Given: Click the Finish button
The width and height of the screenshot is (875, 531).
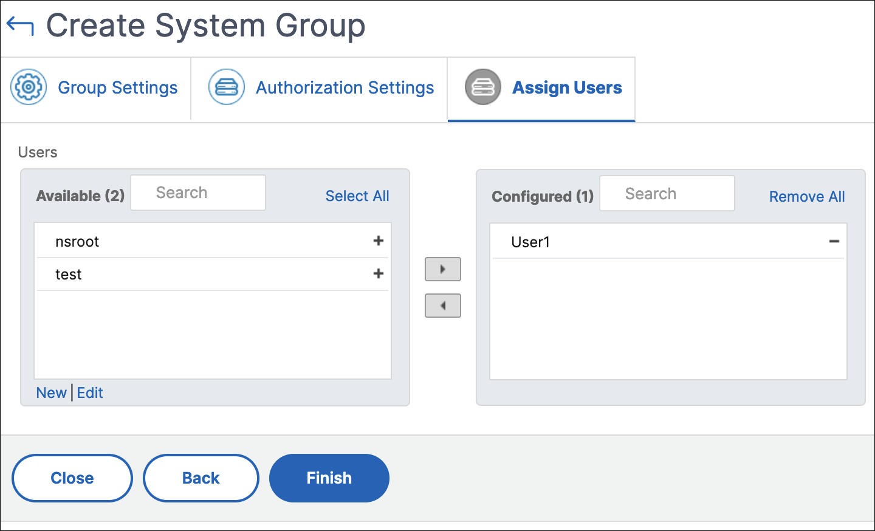Looking at the screenshot, I should click(329, 478).
